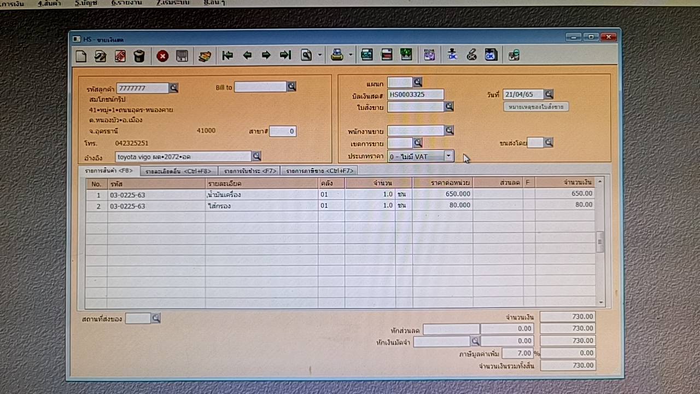The width and height of the screenshot is (700, 394).
Task: Click VAT percent field showing 7.00
Action: click(517, 353)
